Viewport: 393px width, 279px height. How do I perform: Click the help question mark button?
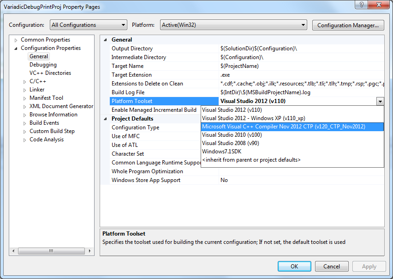coord(362,5)
